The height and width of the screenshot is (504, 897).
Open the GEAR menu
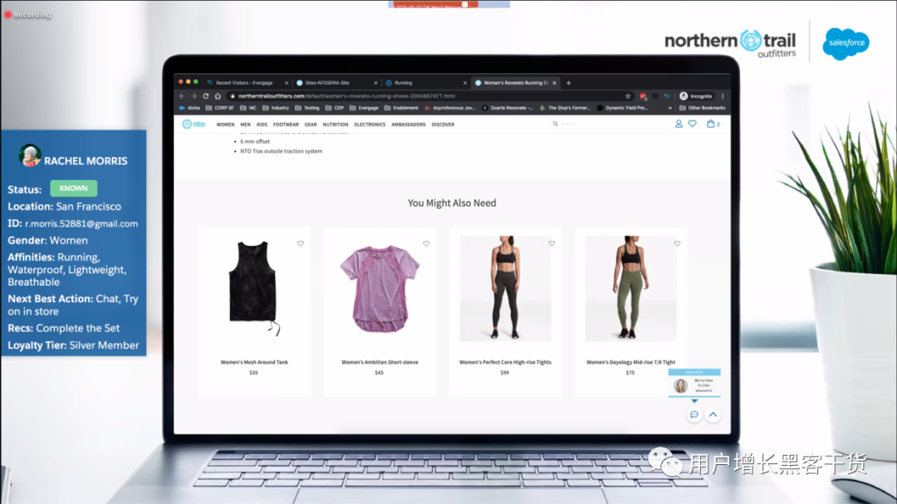[311, 125]
